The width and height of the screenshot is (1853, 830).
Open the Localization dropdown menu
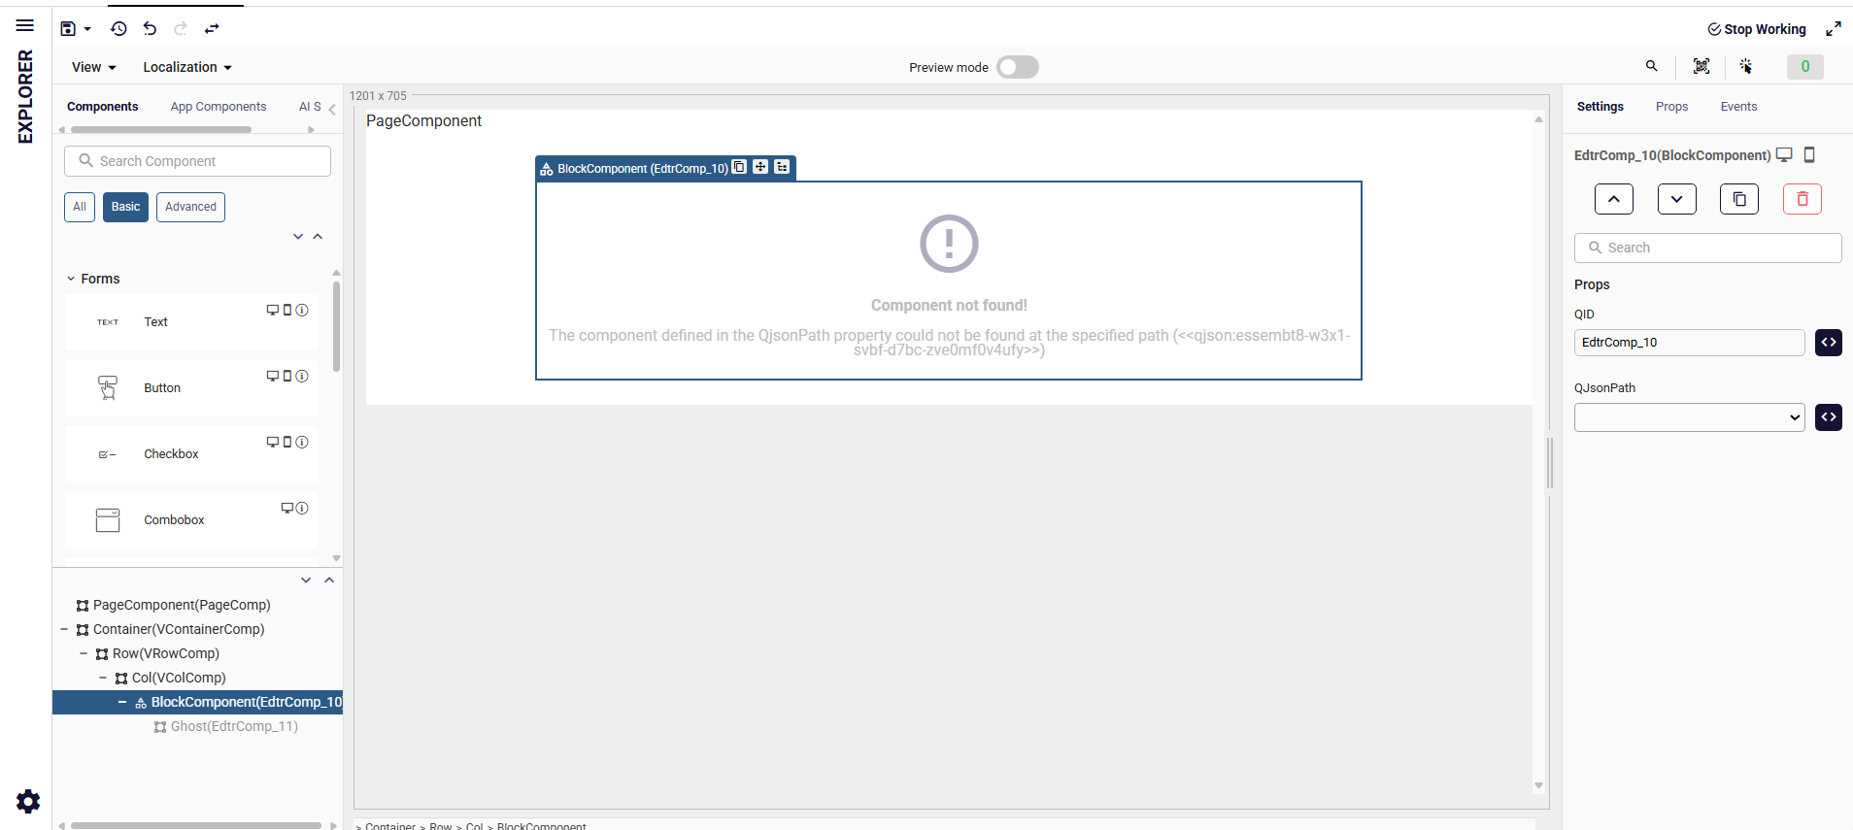pos(186,67)
